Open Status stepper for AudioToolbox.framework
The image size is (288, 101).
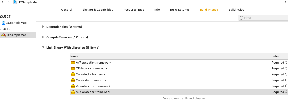(x=286, y=92)
